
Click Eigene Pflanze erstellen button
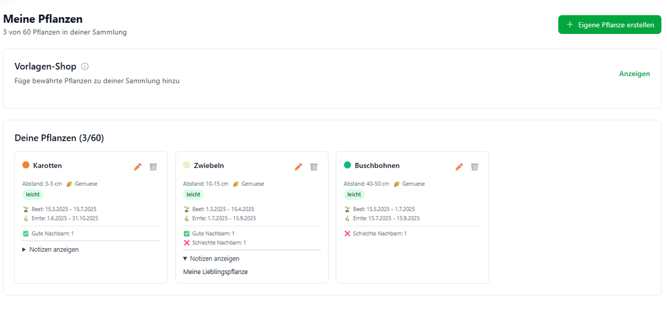(610, 25)
